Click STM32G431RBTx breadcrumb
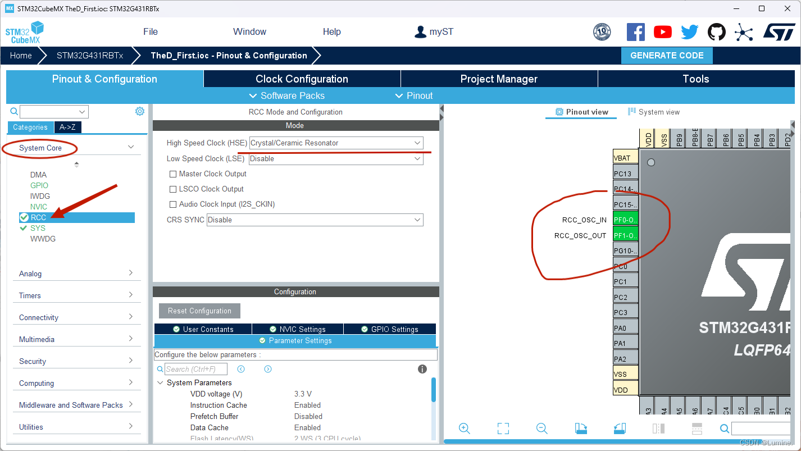Screen dimensions: 801x451 90,56
